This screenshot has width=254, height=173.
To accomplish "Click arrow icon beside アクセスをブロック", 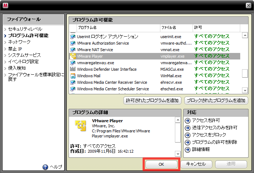I will coord(188,135).
